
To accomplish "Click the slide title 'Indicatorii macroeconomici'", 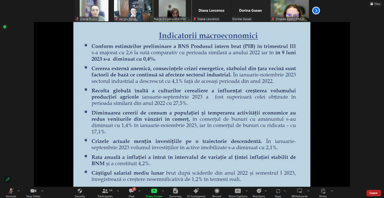I will (208, 35).
